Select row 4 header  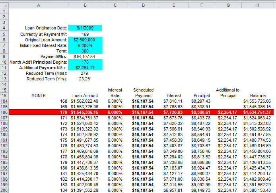pyautogui.click(x=4, y=28)
